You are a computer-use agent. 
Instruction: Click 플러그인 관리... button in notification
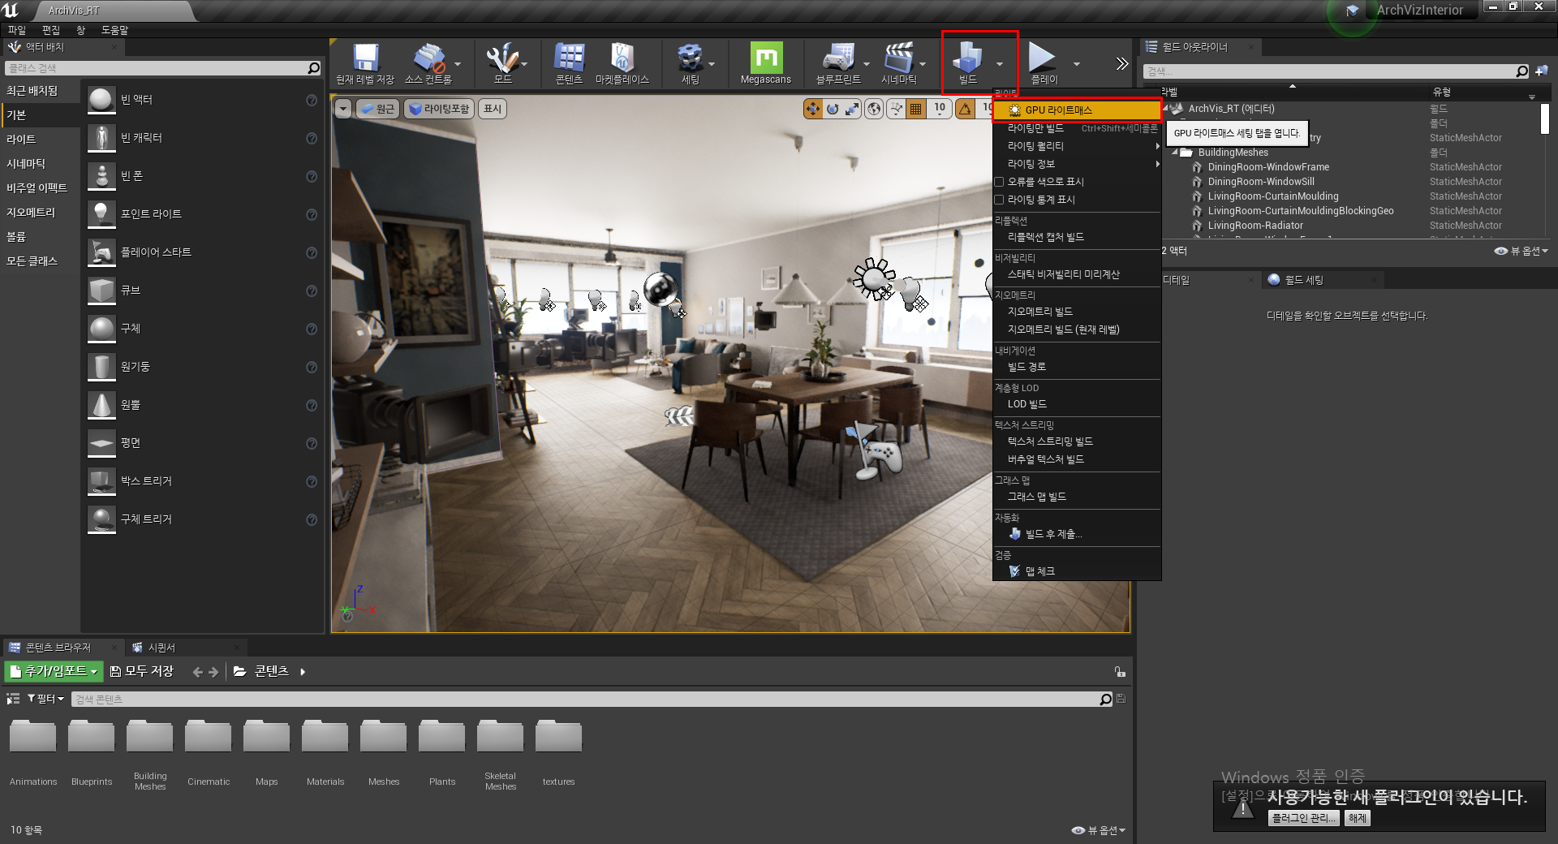click(1304, 818)
